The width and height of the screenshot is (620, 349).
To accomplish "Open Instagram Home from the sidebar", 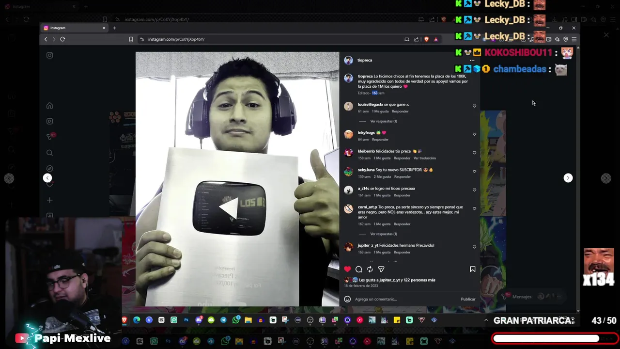I will pyautogui.click(x=49, y=106).
